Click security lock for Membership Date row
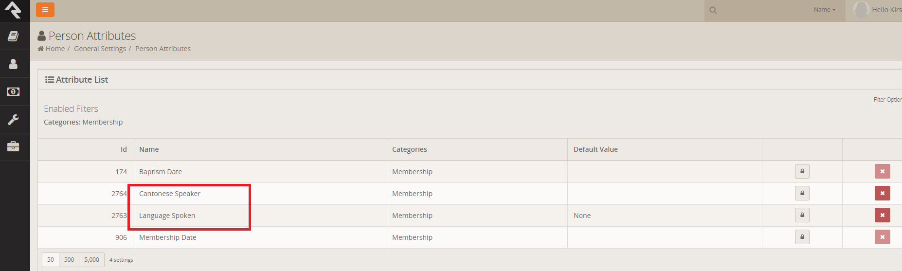Viewport: 902px width, 271px height. pos(802,237)
